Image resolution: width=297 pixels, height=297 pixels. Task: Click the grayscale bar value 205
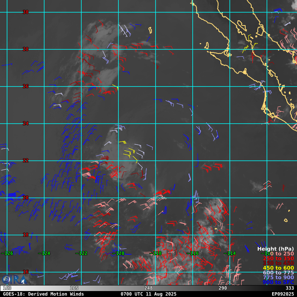point(74,288)
